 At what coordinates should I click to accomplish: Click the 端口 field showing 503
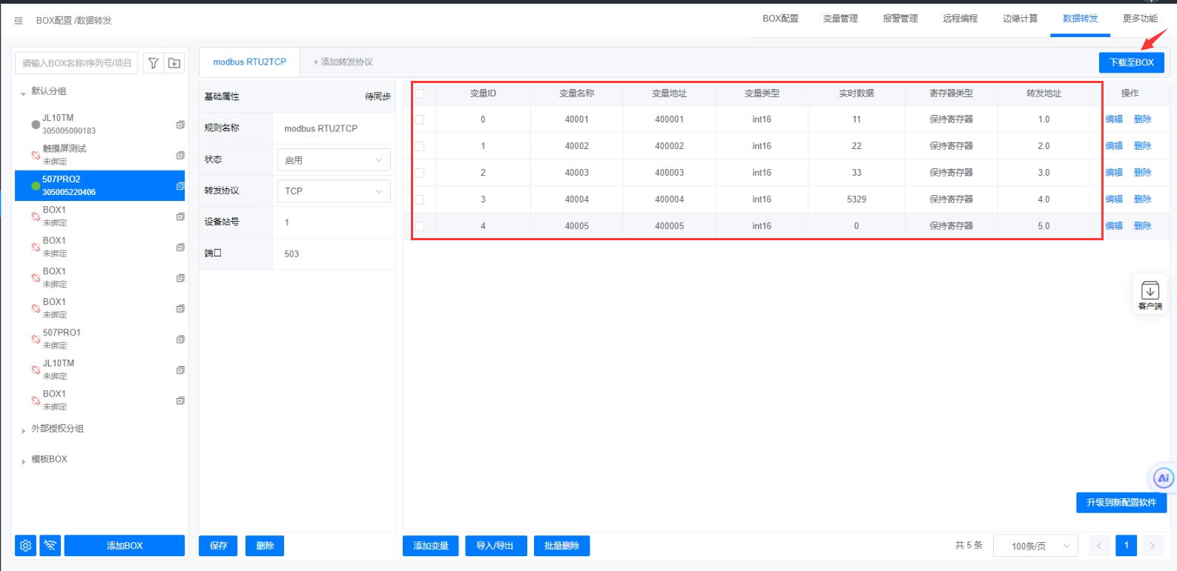(x=334, y=254)
